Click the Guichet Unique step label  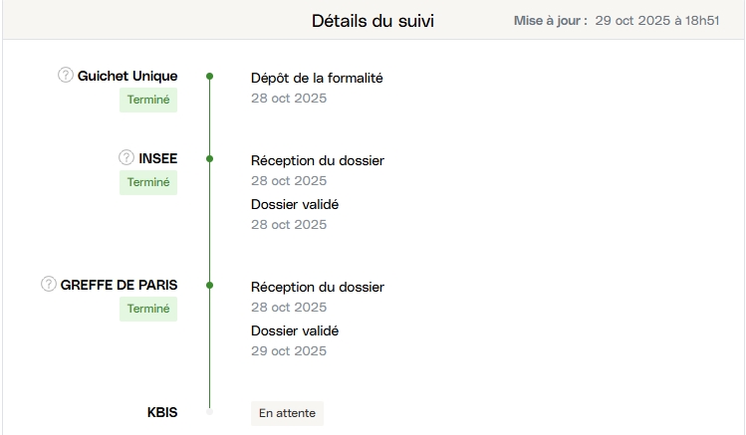coord(127,76)
